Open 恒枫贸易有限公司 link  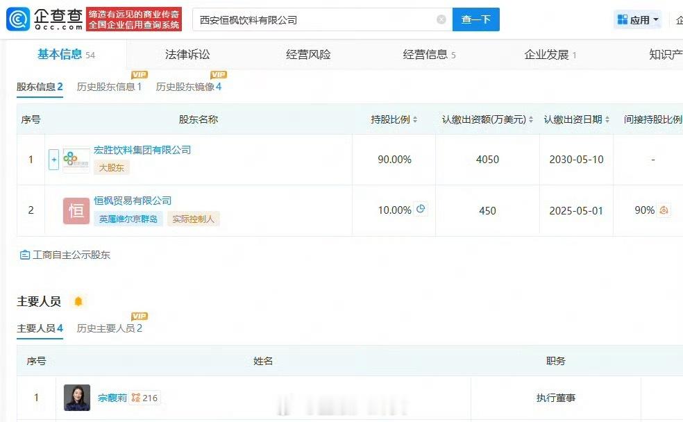(x=133, y=201)
